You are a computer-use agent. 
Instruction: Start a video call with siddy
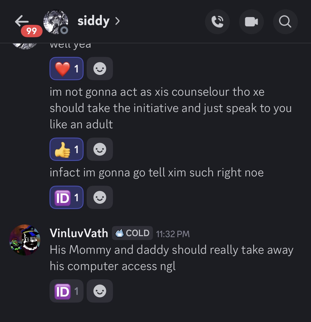(x=251, y=22)
